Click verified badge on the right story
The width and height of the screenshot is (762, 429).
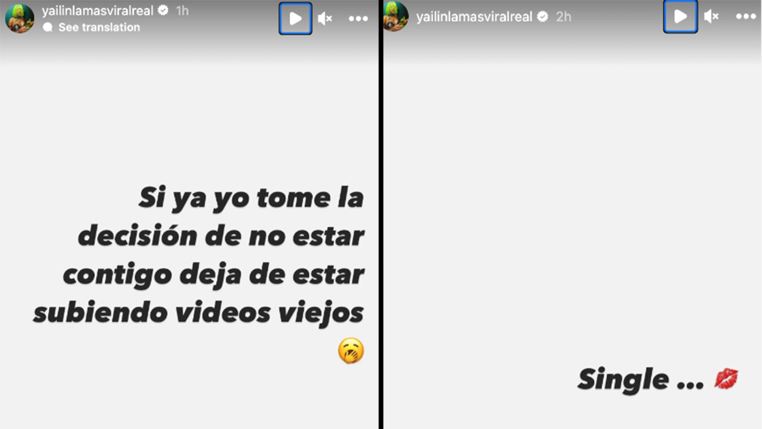click(542, 17)
